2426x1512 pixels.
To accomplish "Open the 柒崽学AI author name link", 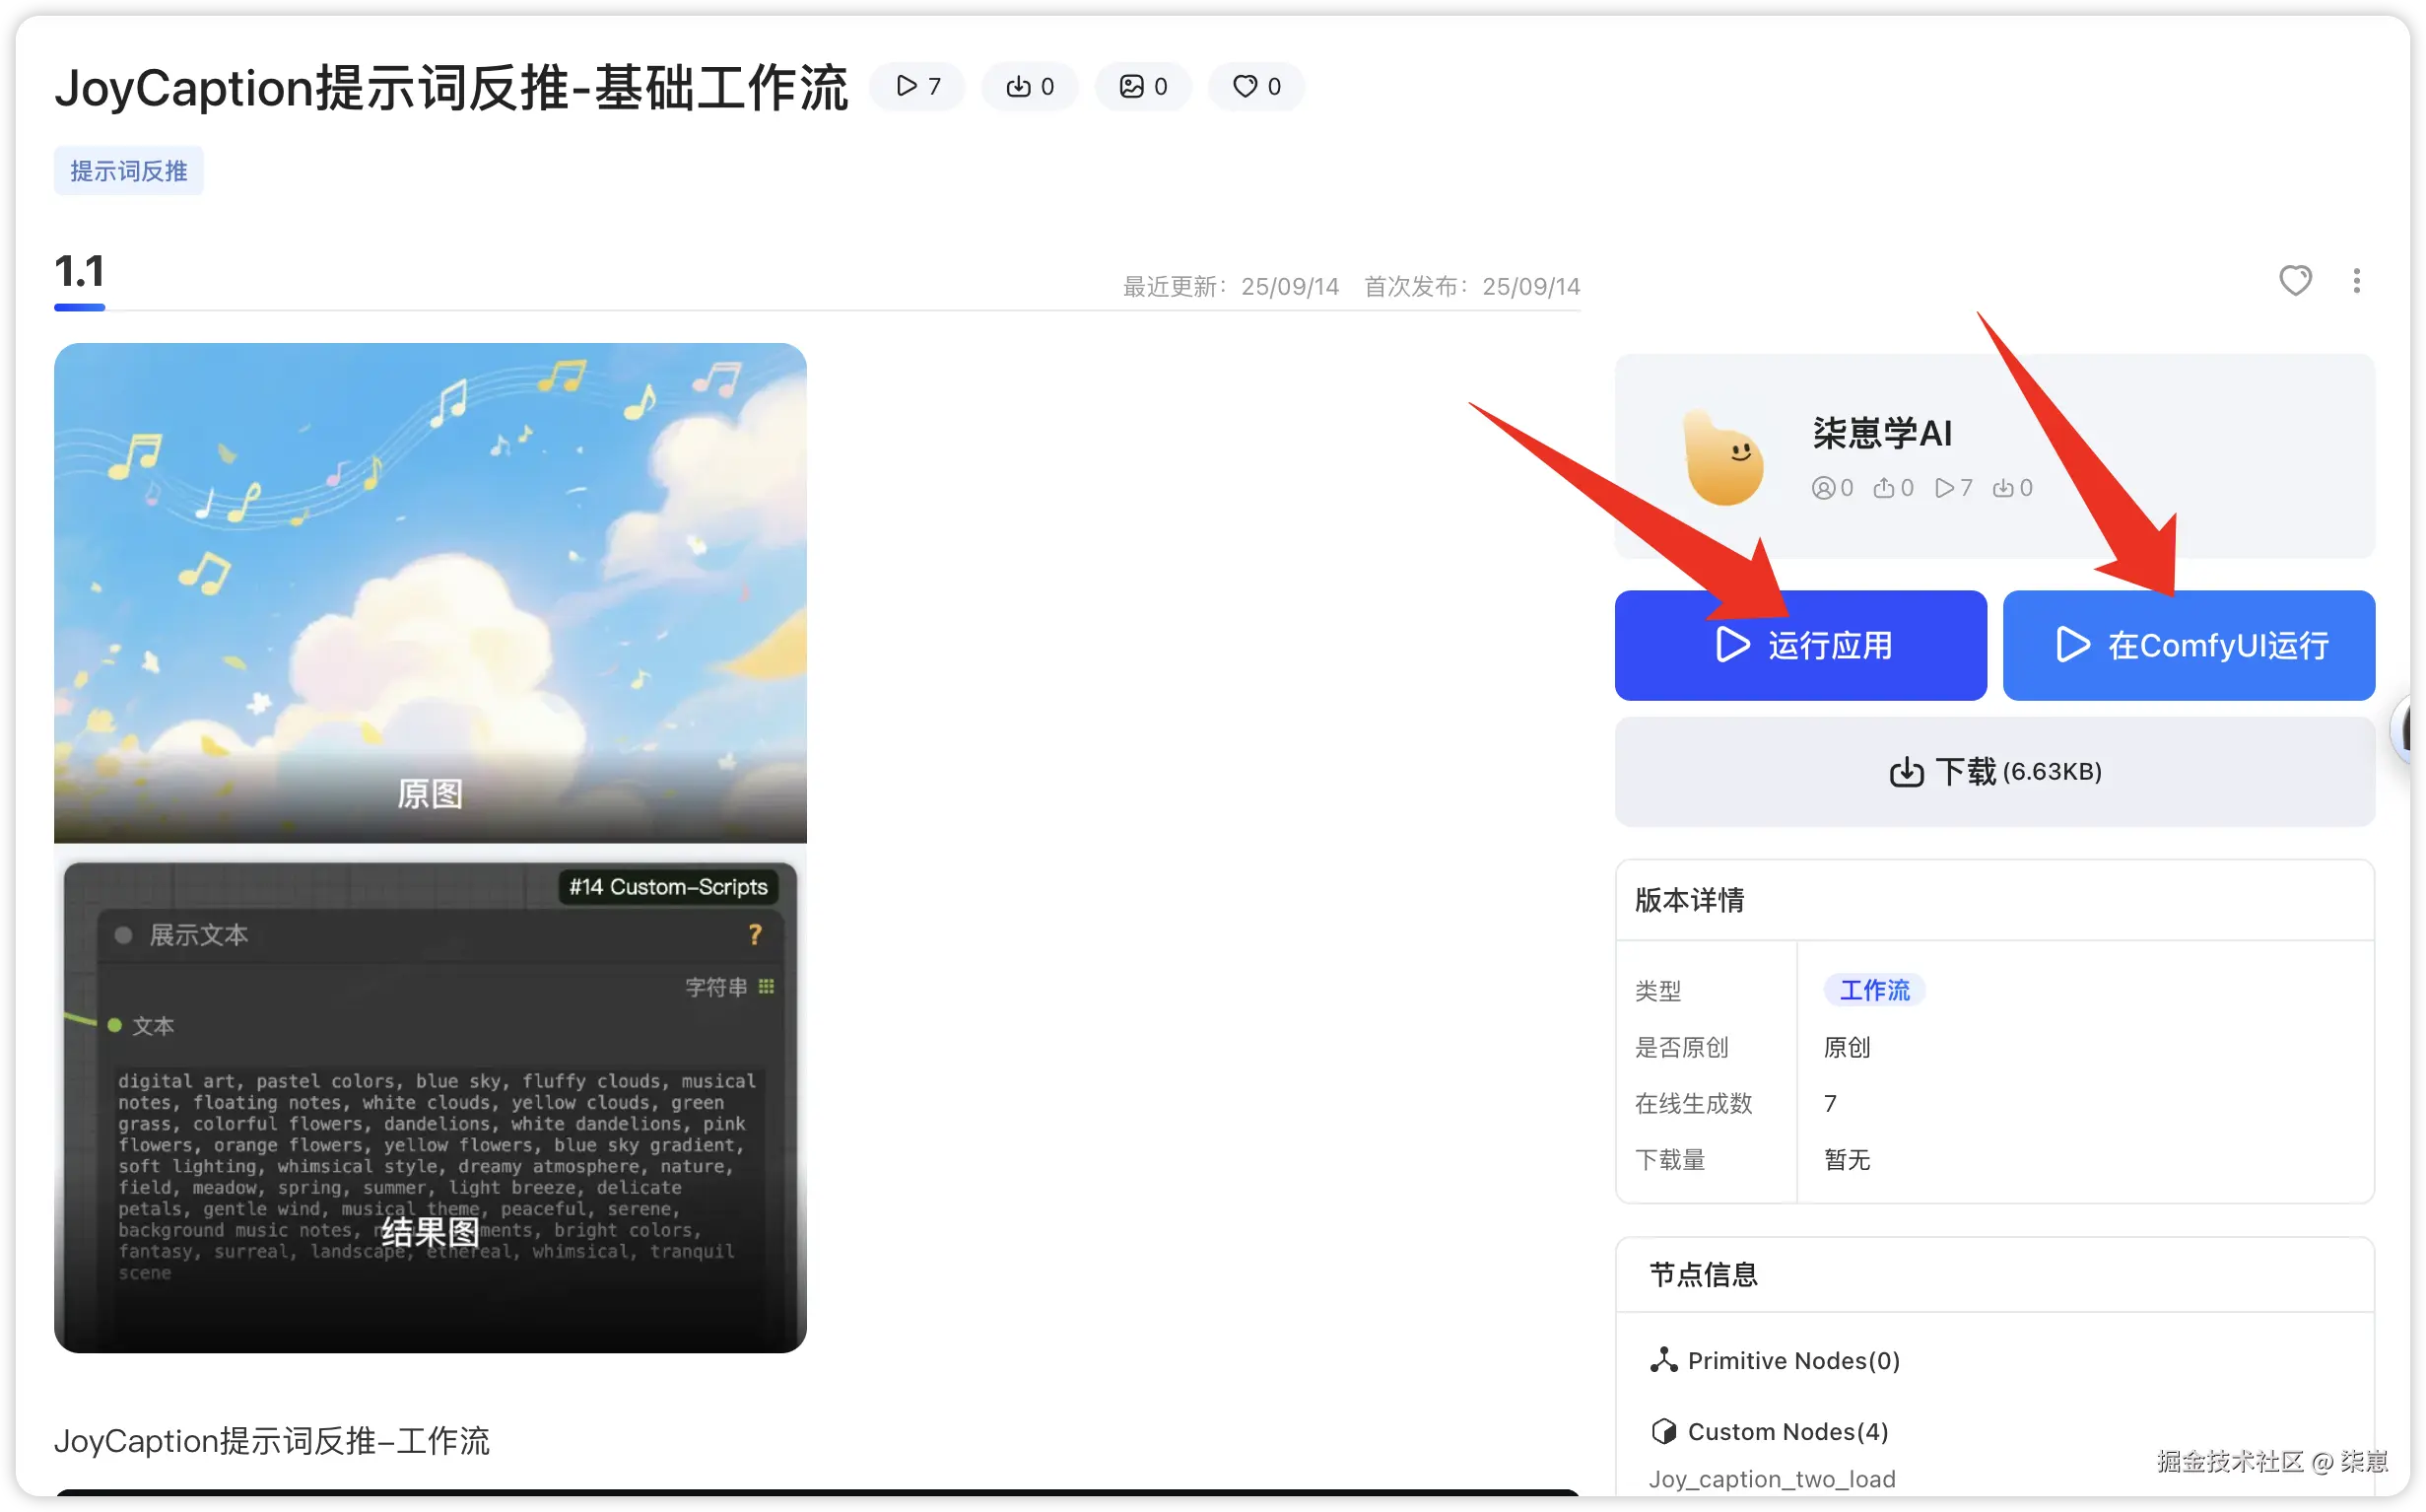I will tap(1881, 433).
